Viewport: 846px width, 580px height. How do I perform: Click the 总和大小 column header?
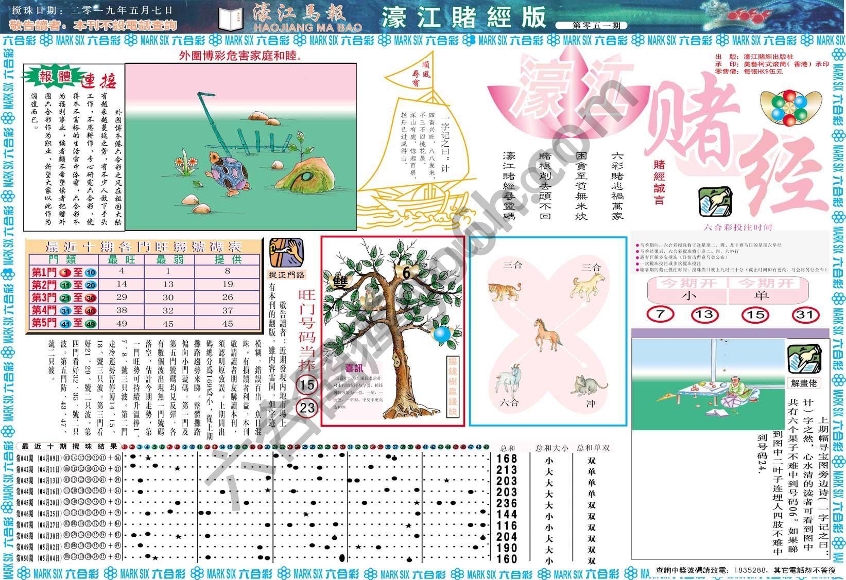pyautogui.click(x=552, y=448)
